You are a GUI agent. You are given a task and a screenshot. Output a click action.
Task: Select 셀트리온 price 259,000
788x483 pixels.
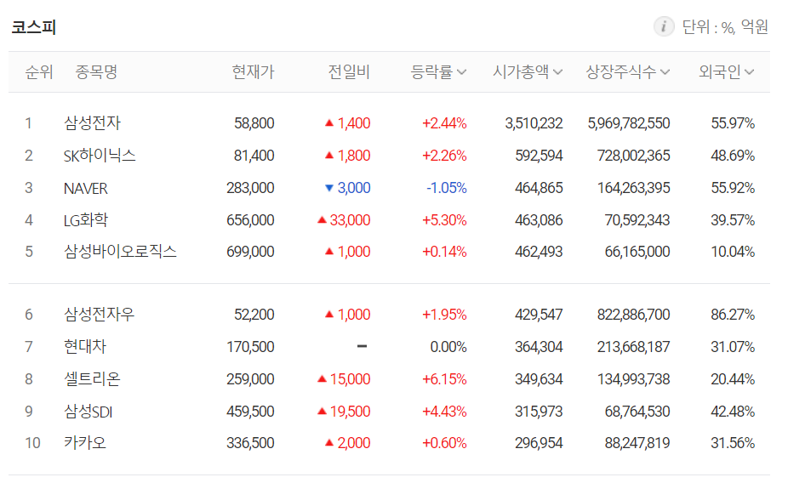tap(250, 379)
